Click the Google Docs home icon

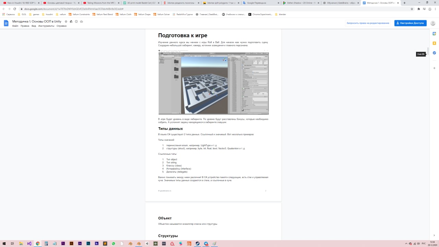click(x=6, y=23)
